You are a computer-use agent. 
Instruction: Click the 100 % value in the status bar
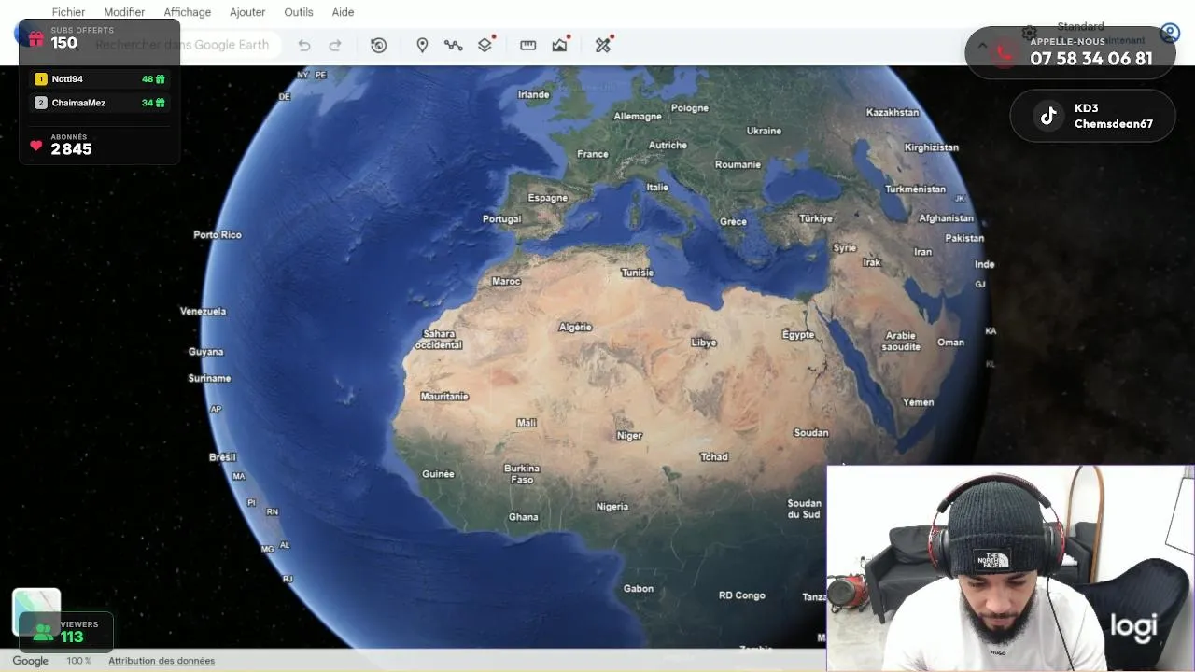point(79,661)
